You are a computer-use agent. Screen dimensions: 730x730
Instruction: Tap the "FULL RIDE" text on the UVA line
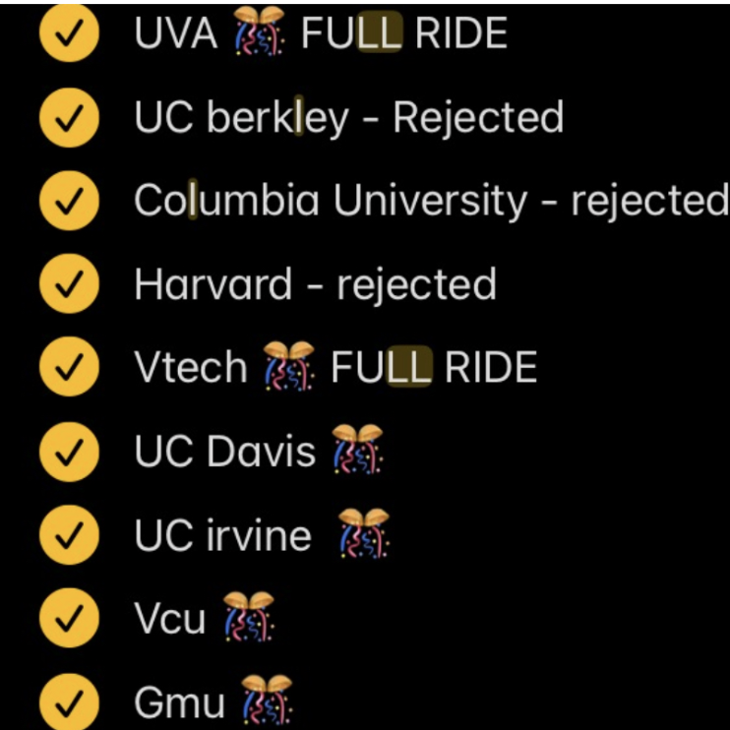[403, 33]
